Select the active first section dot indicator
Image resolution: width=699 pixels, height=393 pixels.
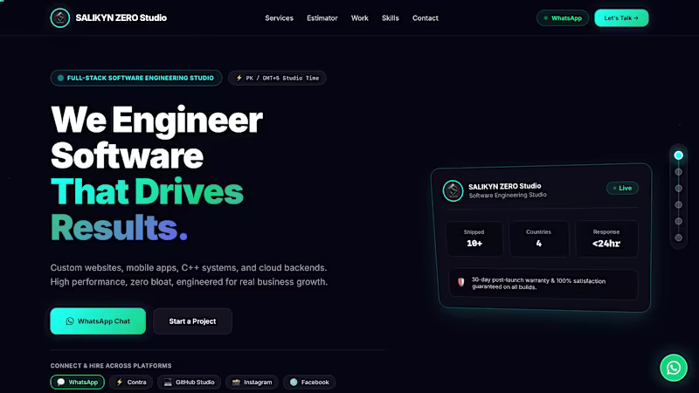pyautogui.click(x=679, y=155)
